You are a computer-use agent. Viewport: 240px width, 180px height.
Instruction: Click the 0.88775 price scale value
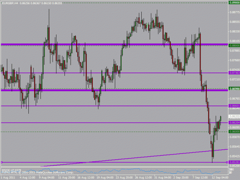[x=235, y=12]
